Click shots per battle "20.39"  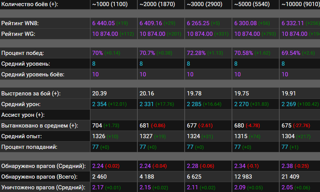coord(100,94)
